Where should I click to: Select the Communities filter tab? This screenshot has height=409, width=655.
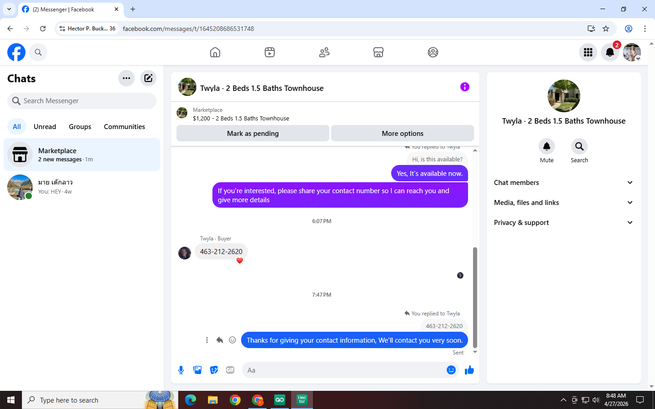coord(124,127)
